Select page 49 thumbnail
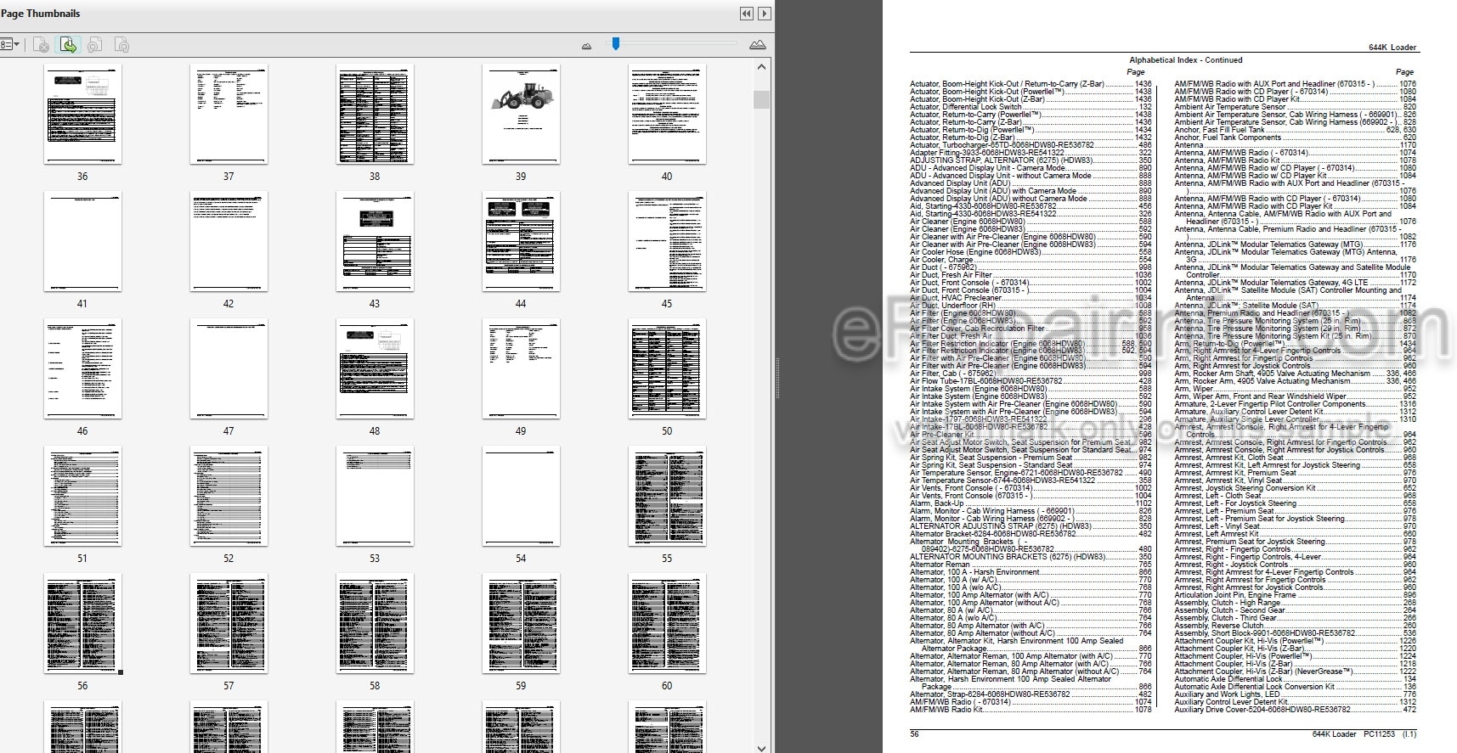This screenshot has height=753, width=1457. (521, 369)
